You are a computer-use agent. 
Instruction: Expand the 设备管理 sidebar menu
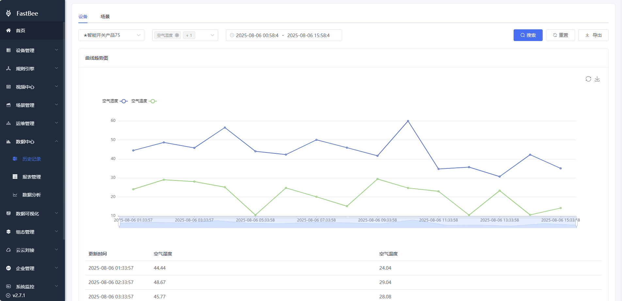(32, 50)
